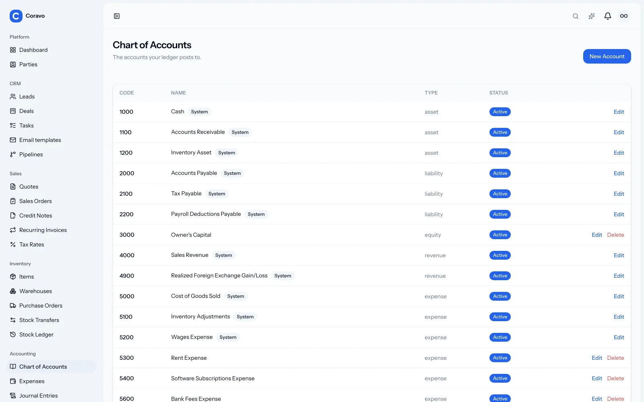The width and height of the screenshot is (644, 402).
Task: Open notifications bell icon
Action: [x=608, y=16]
